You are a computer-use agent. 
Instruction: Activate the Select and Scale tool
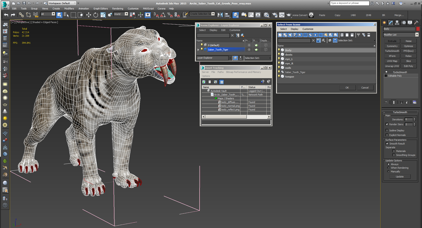[x=103, y=15]
